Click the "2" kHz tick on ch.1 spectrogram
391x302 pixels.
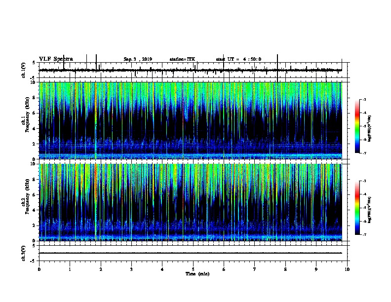coord(34,144)
